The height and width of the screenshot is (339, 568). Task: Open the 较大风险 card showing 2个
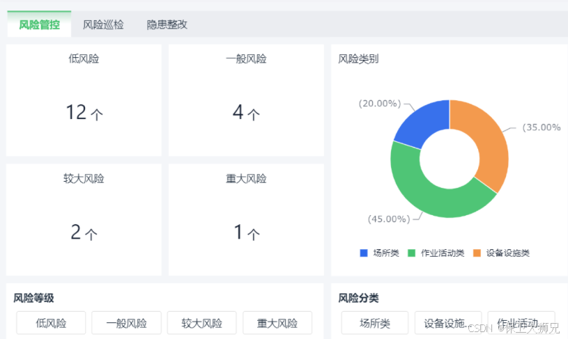tap(84, 219)
